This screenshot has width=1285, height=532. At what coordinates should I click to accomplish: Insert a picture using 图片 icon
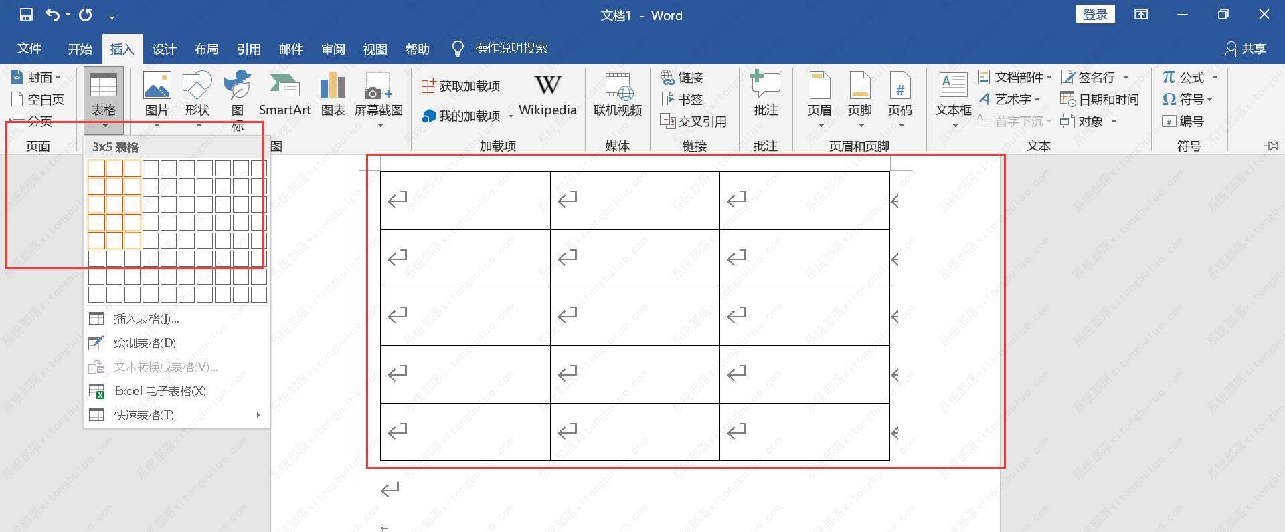tap(157, 94)
